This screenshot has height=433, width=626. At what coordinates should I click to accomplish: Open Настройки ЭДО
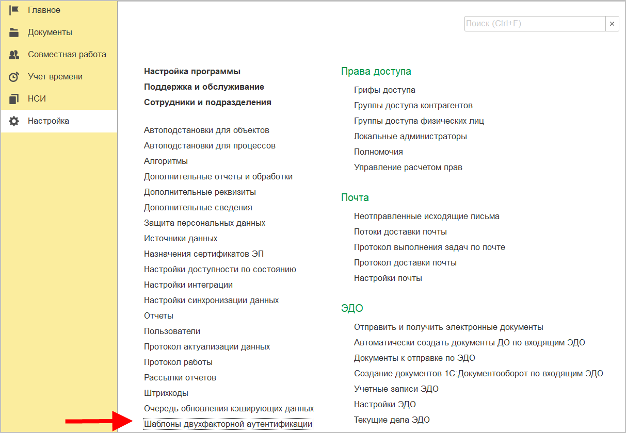point(385,404)
